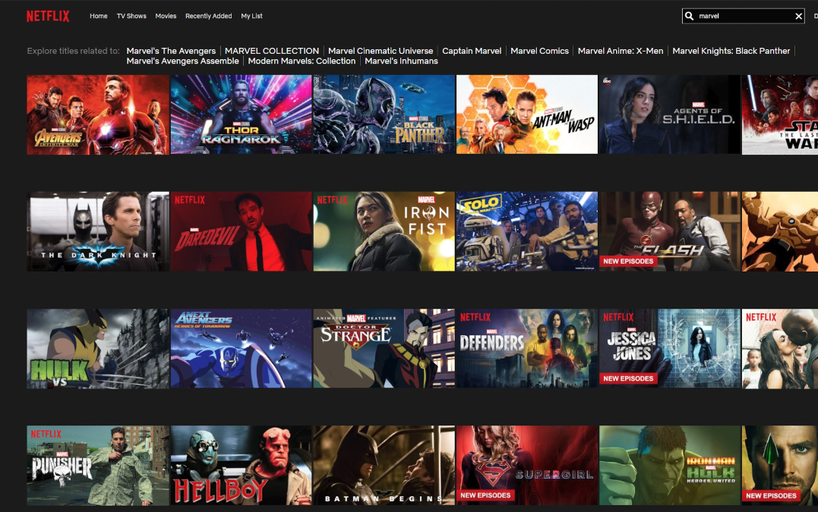Click the Netflix logo

click(x=48, y=16)
